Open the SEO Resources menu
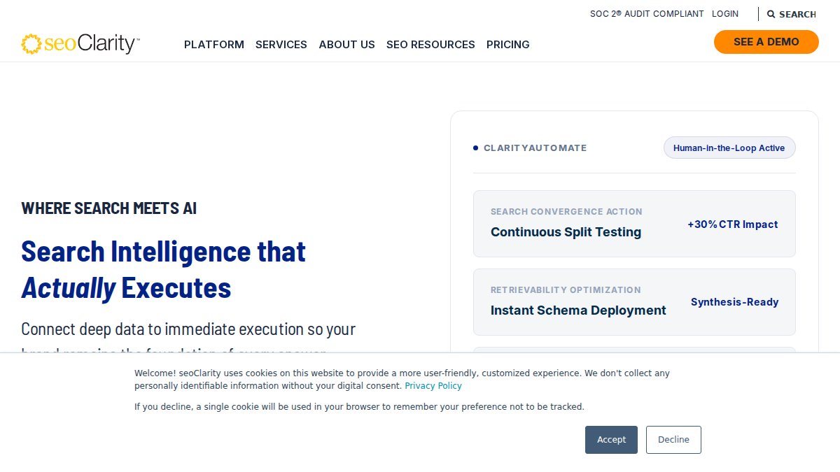The height and width of the screenshot is (472, 840). tap(430, 45)
